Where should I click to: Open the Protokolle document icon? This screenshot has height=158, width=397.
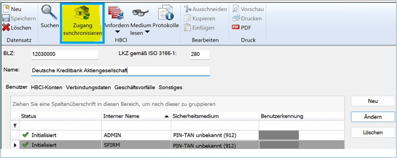pyautogui.click(x=165, y=13)
